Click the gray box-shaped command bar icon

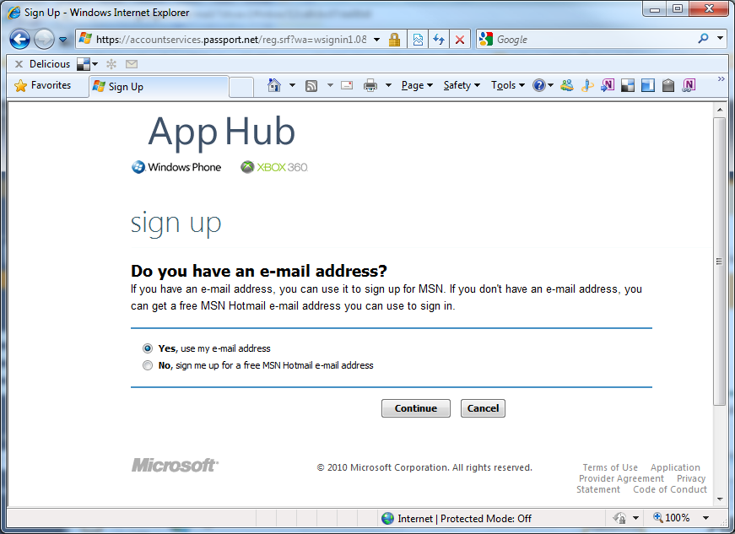[668, 85]
